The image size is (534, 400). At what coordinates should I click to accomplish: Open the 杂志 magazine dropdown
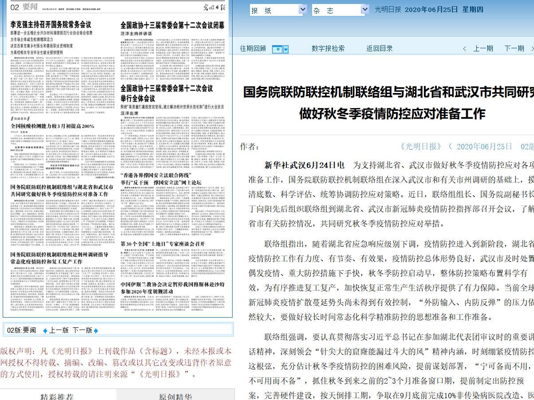click(340, 10)
